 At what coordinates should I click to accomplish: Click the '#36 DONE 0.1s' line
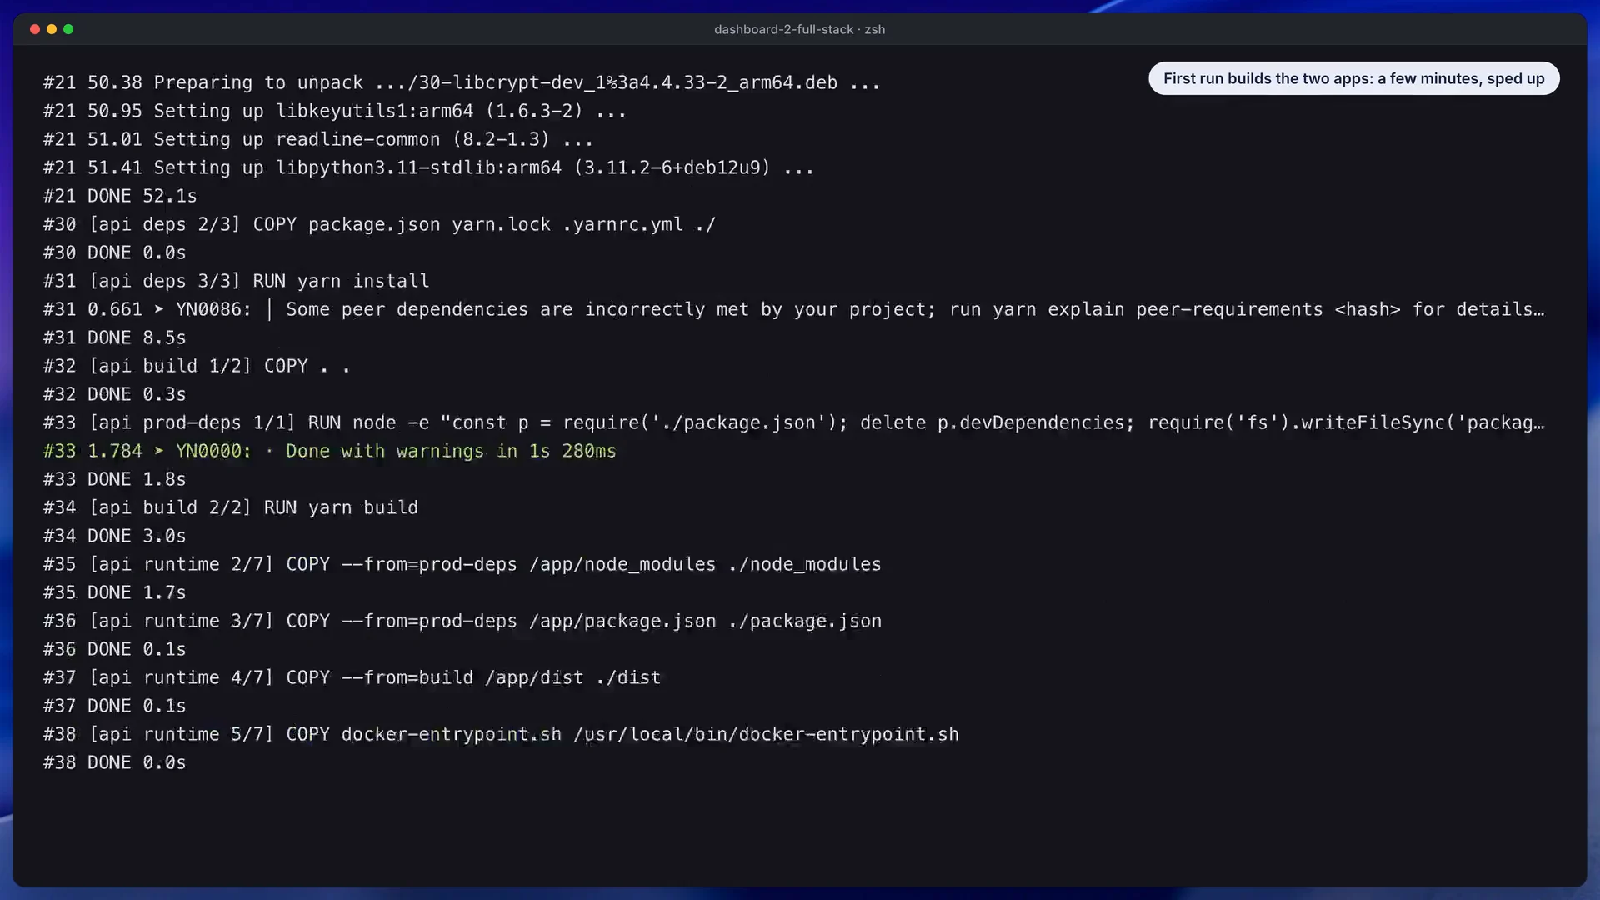click(x=115, y=649)
